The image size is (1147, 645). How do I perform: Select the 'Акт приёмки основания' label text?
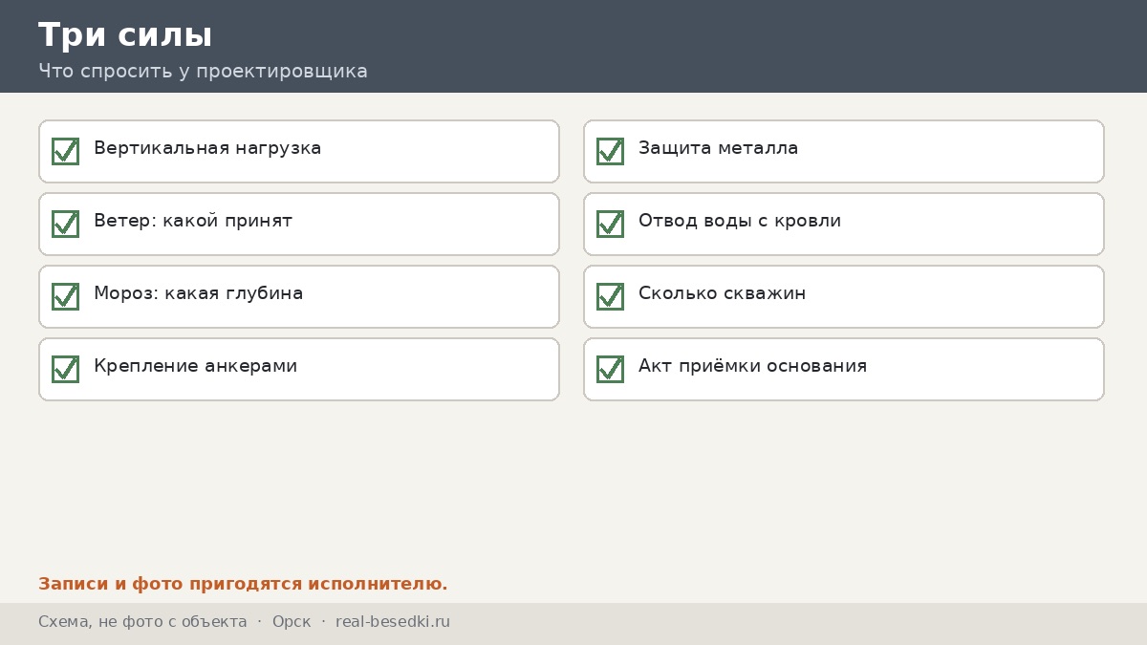(752, 366)
